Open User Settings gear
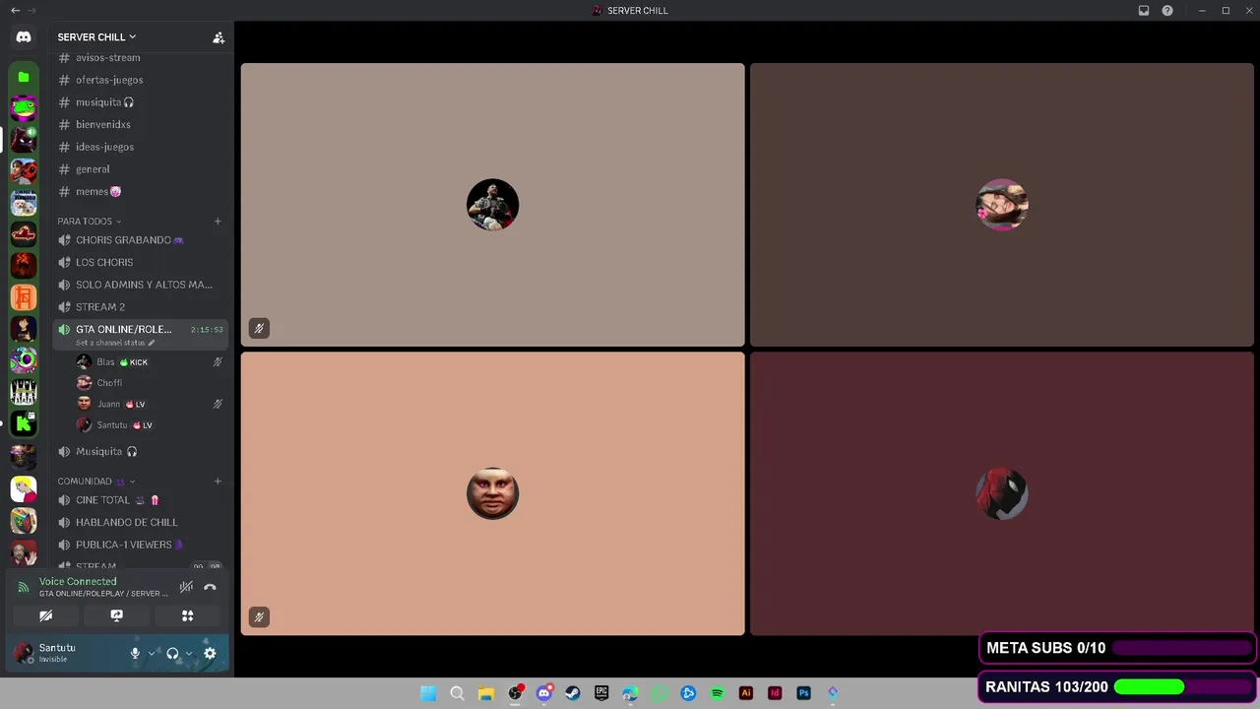The height and width of the screenshot is (709, 1260). click(210, 653)
